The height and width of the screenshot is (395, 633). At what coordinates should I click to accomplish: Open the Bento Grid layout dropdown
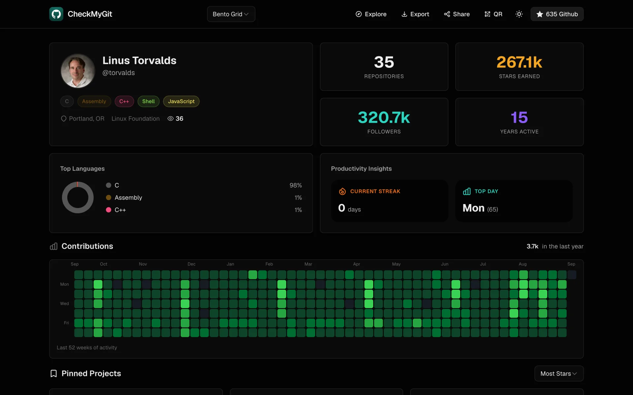tap(231, 14)
